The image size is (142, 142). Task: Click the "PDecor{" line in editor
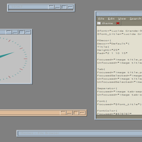tap(104, 40)
